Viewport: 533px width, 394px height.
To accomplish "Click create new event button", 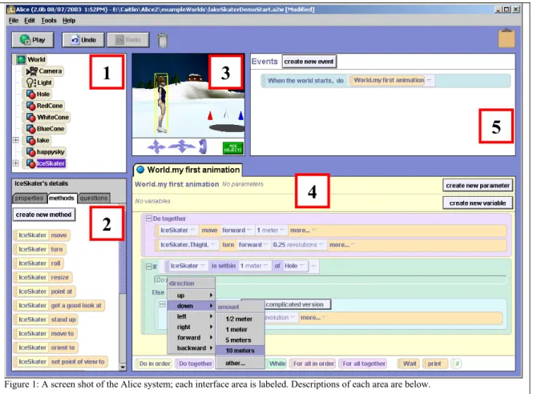I will pos(309,62).
